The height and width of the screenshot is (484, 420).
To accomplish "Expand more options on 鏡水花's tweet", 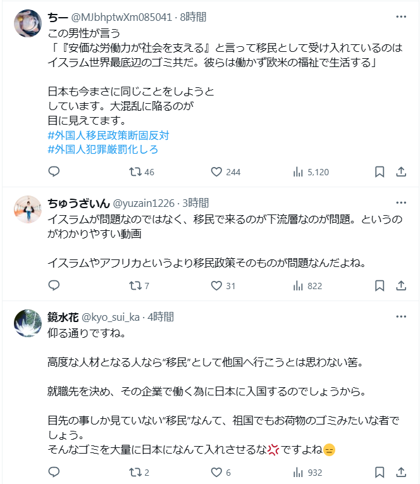I will coord(401,316).
